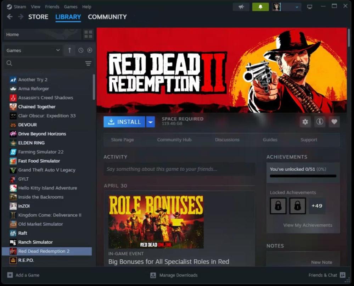The height and width of the screenshot is (286, 354).
Task: Click the first locked achievement icon
Action: pyautogui.click(x=278, y=206)
